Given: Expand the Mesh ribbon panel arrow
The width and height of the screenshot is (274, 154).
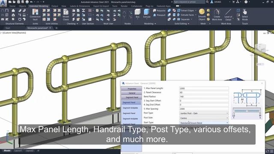Looking at the screenshot, I should pyautogui.click(x=210, y=24).
